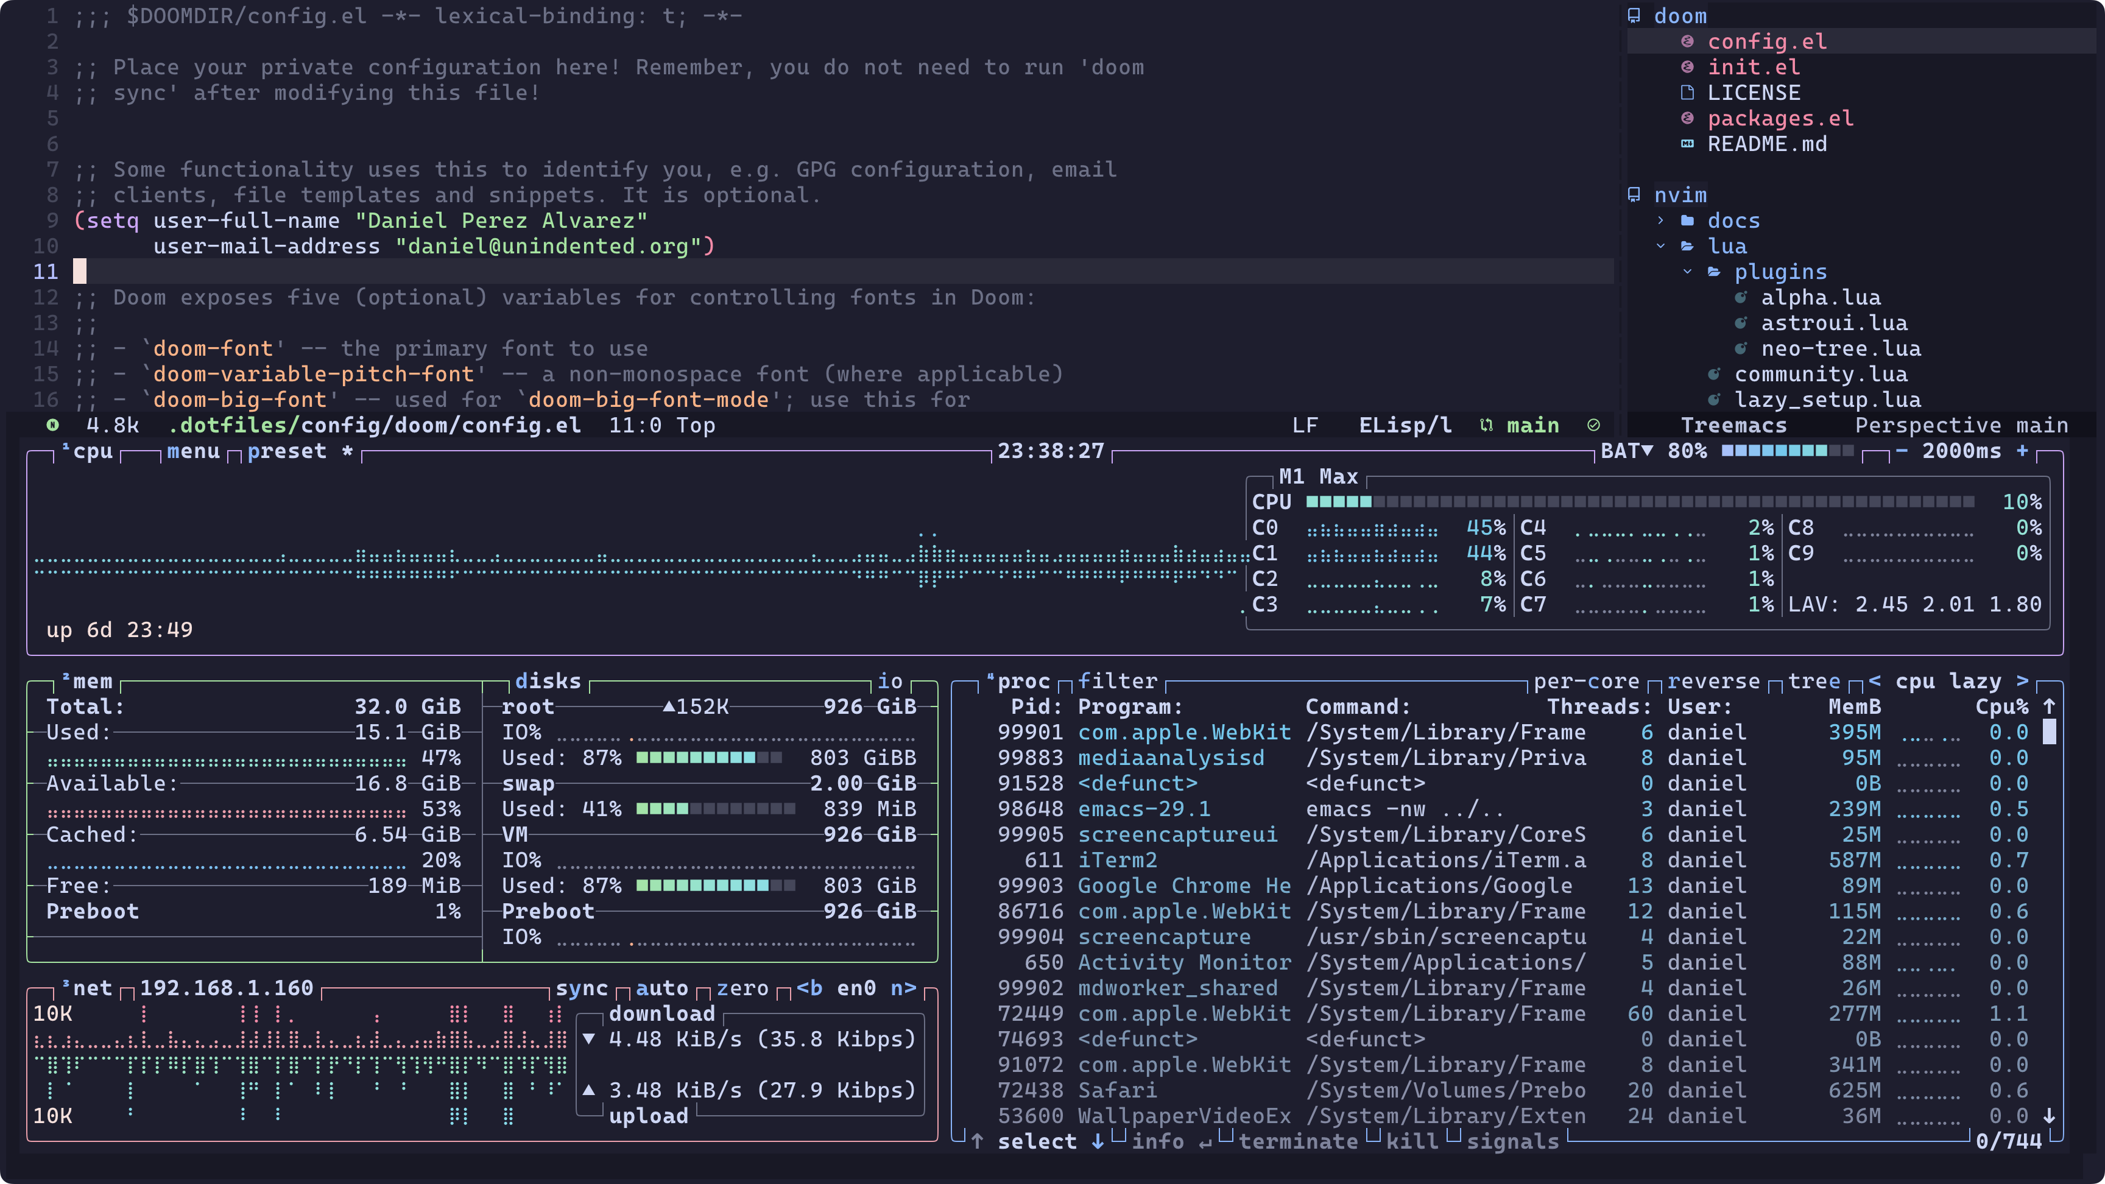Image resolution: width=2105 pixels, height=1184 pixels.
Task: Click the README.md markdown file icon
Action: (1687, 144)
